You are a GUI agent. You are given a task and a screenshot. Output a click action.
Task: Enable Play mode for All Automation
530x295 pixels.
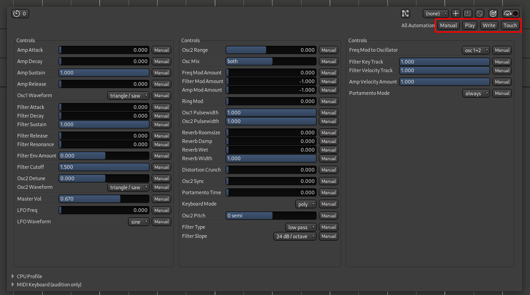(x=470, y=25)
